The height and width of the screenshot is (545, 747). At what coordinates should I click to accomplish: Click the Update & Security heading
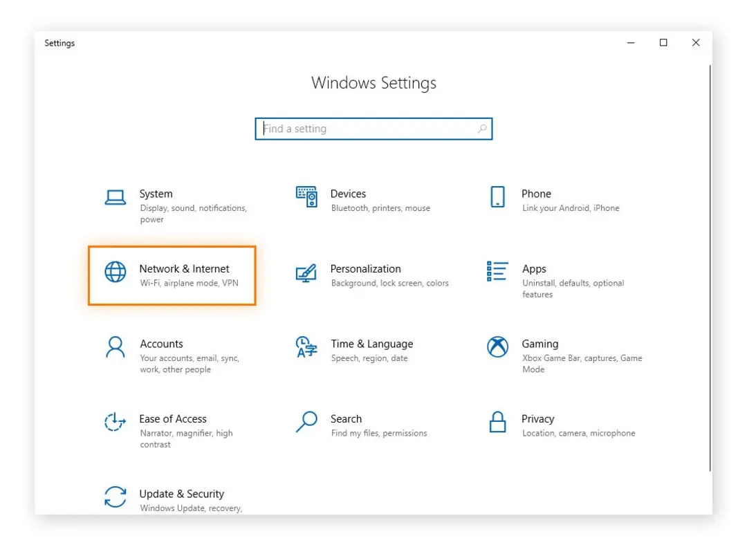(x=181, y=494)
